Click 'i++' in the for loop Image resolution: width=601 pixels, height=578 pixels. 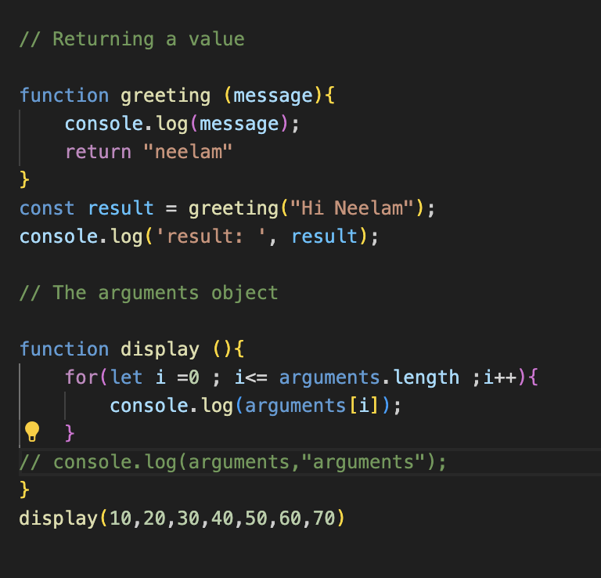(x=500, y=378)
